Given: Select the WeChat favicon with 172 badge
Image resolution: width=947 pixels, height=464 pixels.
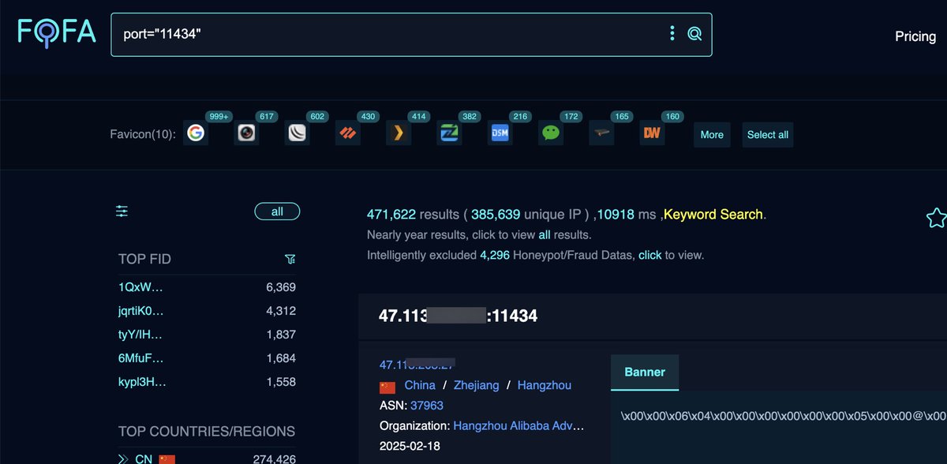Looking at the screenshot, I should [x=551, y=133].
